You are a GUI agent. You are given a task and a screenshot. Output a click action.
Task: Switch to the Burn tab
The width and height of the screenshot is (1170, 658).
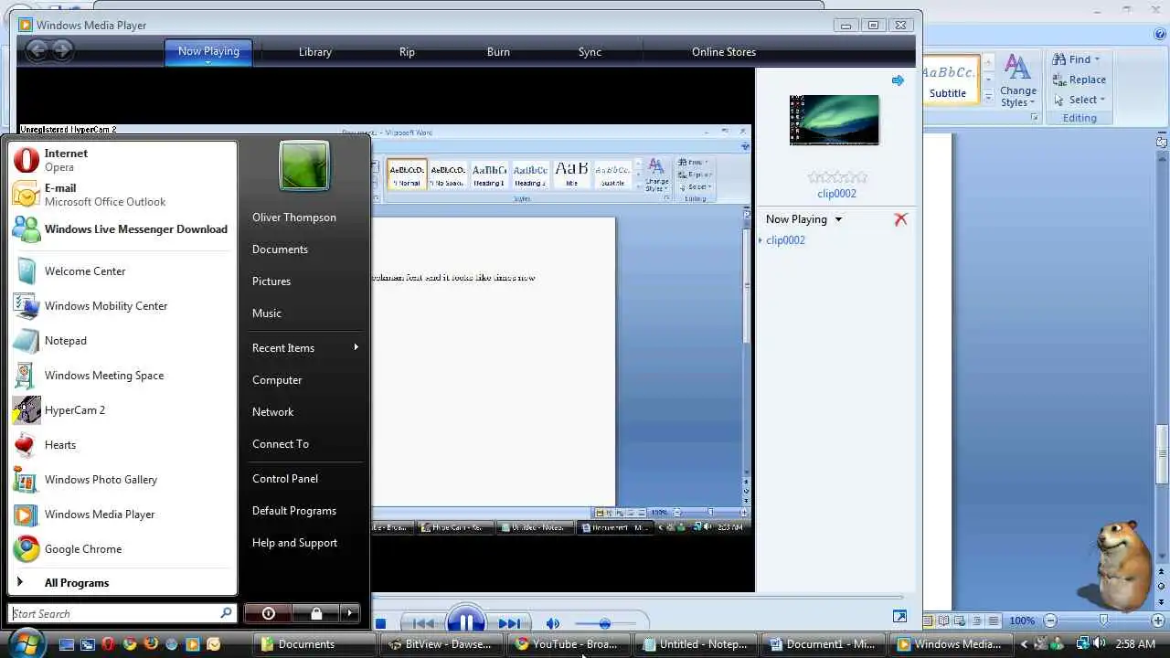(x=498, y=52)
